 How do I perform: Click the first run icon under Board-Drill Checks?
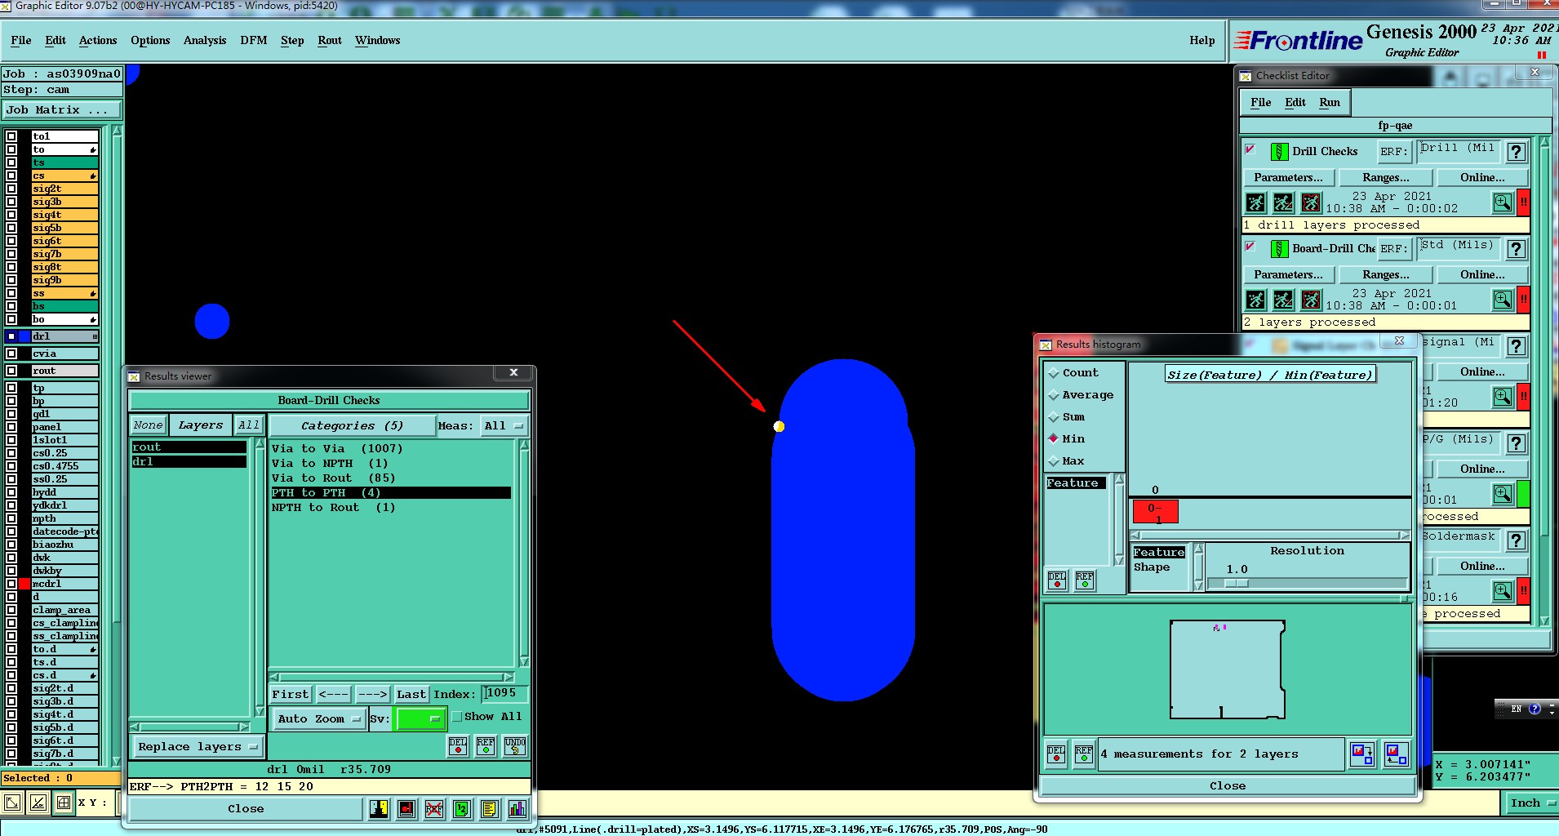click(1256, 300)
